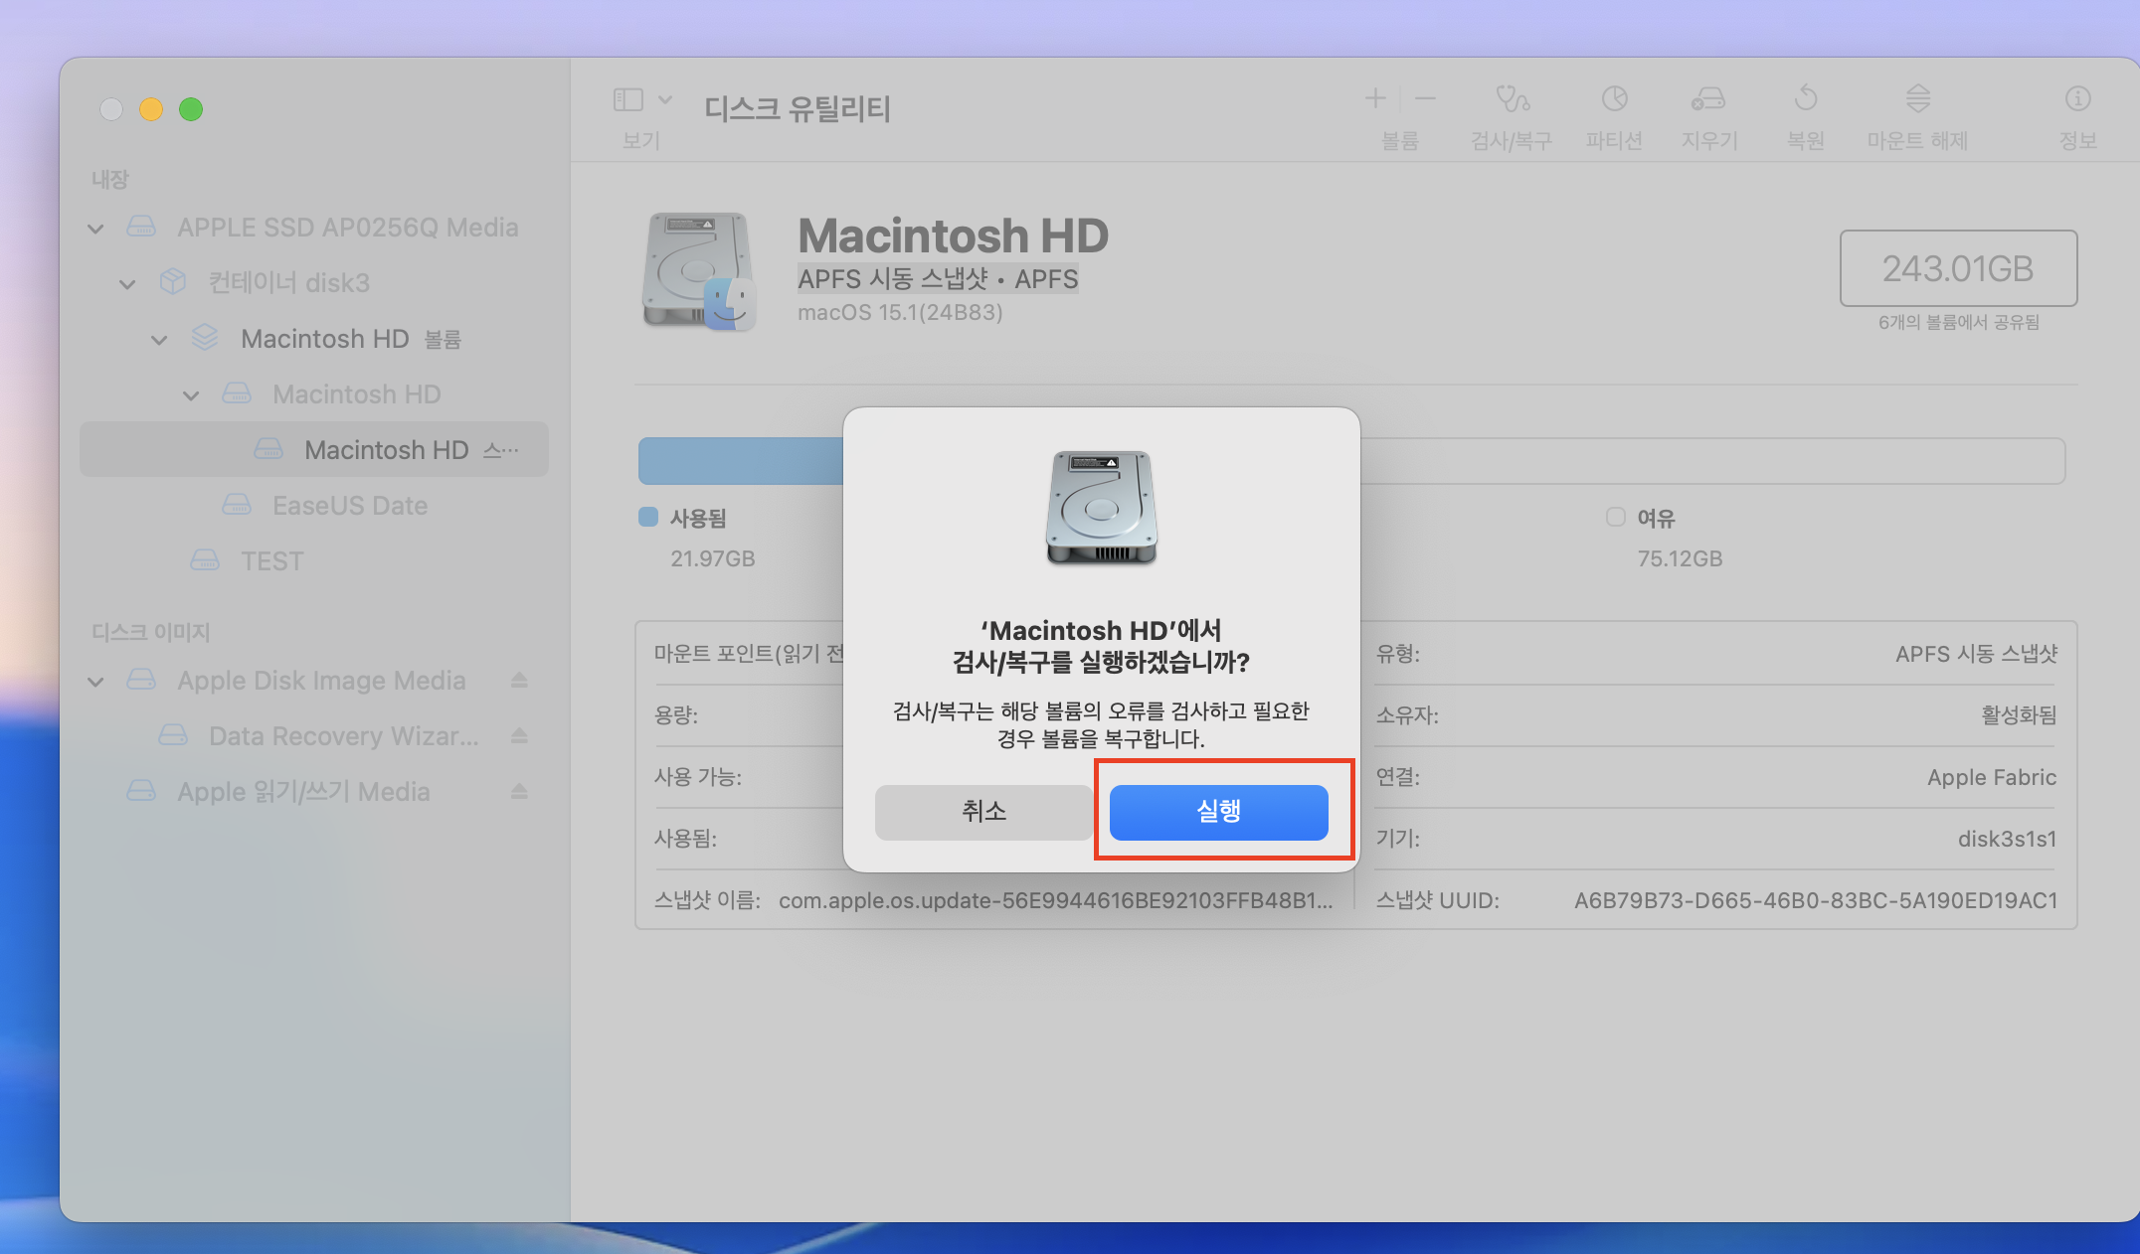Select the TEST volume name in sidebar

(272, 561)
